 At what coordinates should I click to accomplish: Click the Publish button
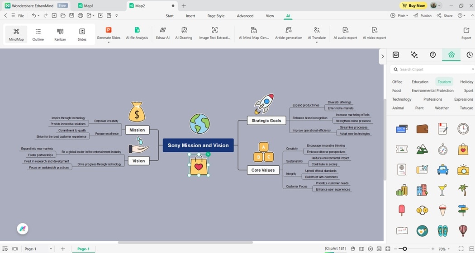click(x=422, y=15)
